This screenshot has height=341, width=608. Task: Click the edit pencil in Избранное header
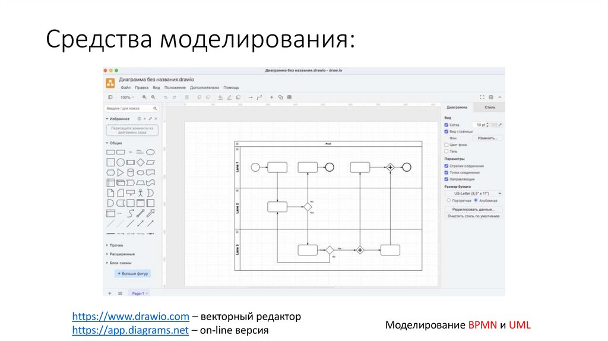(x=150, y=119)
